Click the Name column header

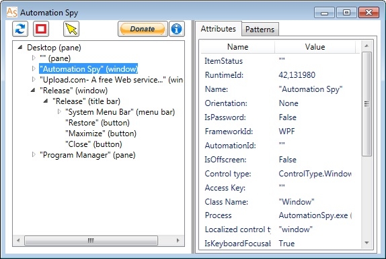click(x=238, y=47)
